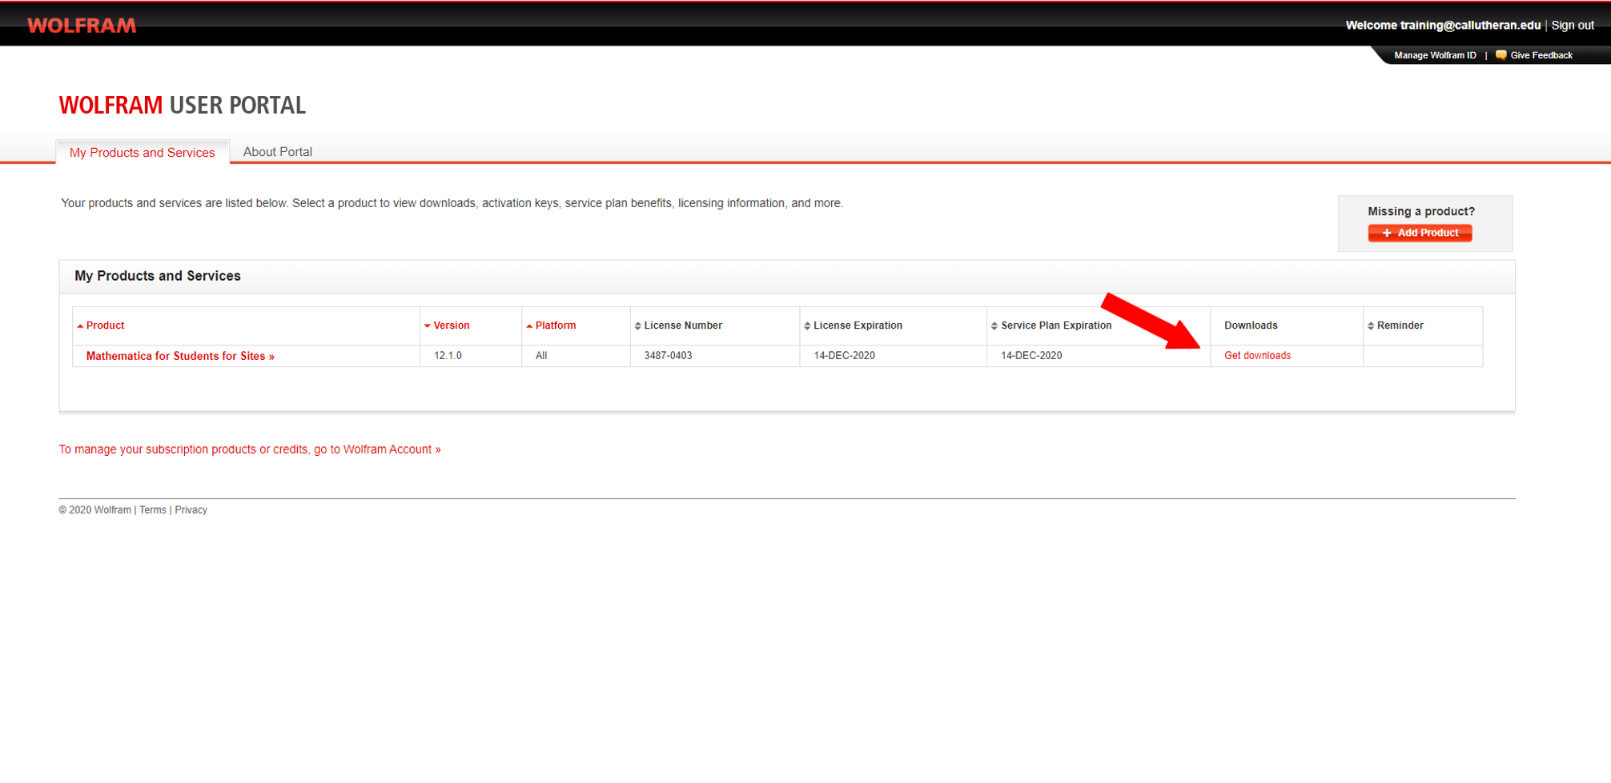This screenshot has height=783, width=1611.
Task: Click the Downloads column header
Action: tap(1251, 326)
